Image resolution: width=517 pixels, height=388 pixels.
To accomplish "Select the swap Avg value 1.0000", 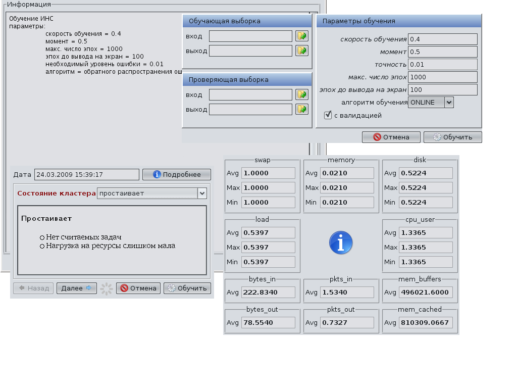I will [x=268, y=173].
